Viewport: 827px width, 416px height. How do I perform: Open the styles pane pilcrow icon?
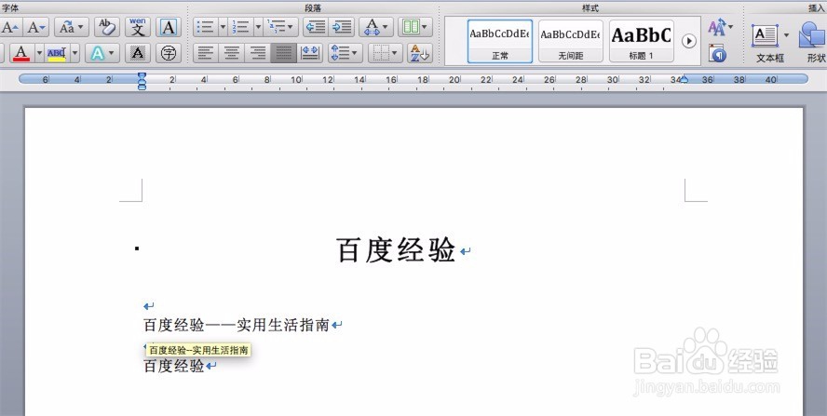click(x=717, y=53)
